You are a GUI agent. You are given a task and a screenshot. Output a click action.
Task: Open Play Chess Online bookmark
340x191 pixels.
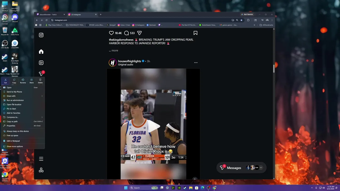[x=54, y=25]
